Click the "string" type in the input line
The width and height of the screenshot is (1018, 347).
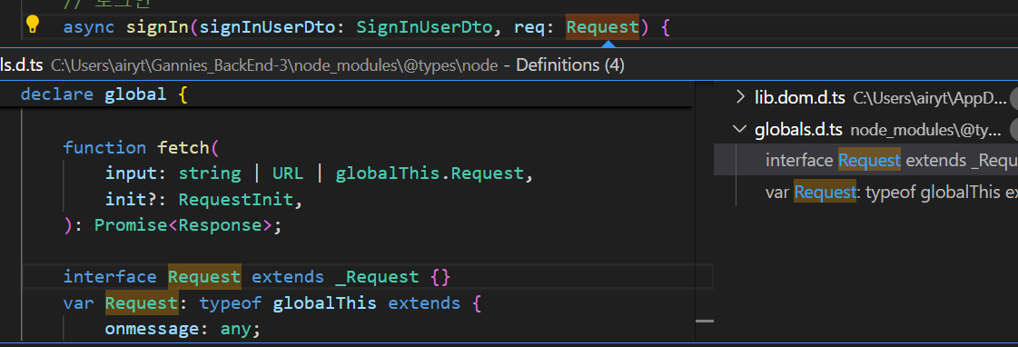210,173
